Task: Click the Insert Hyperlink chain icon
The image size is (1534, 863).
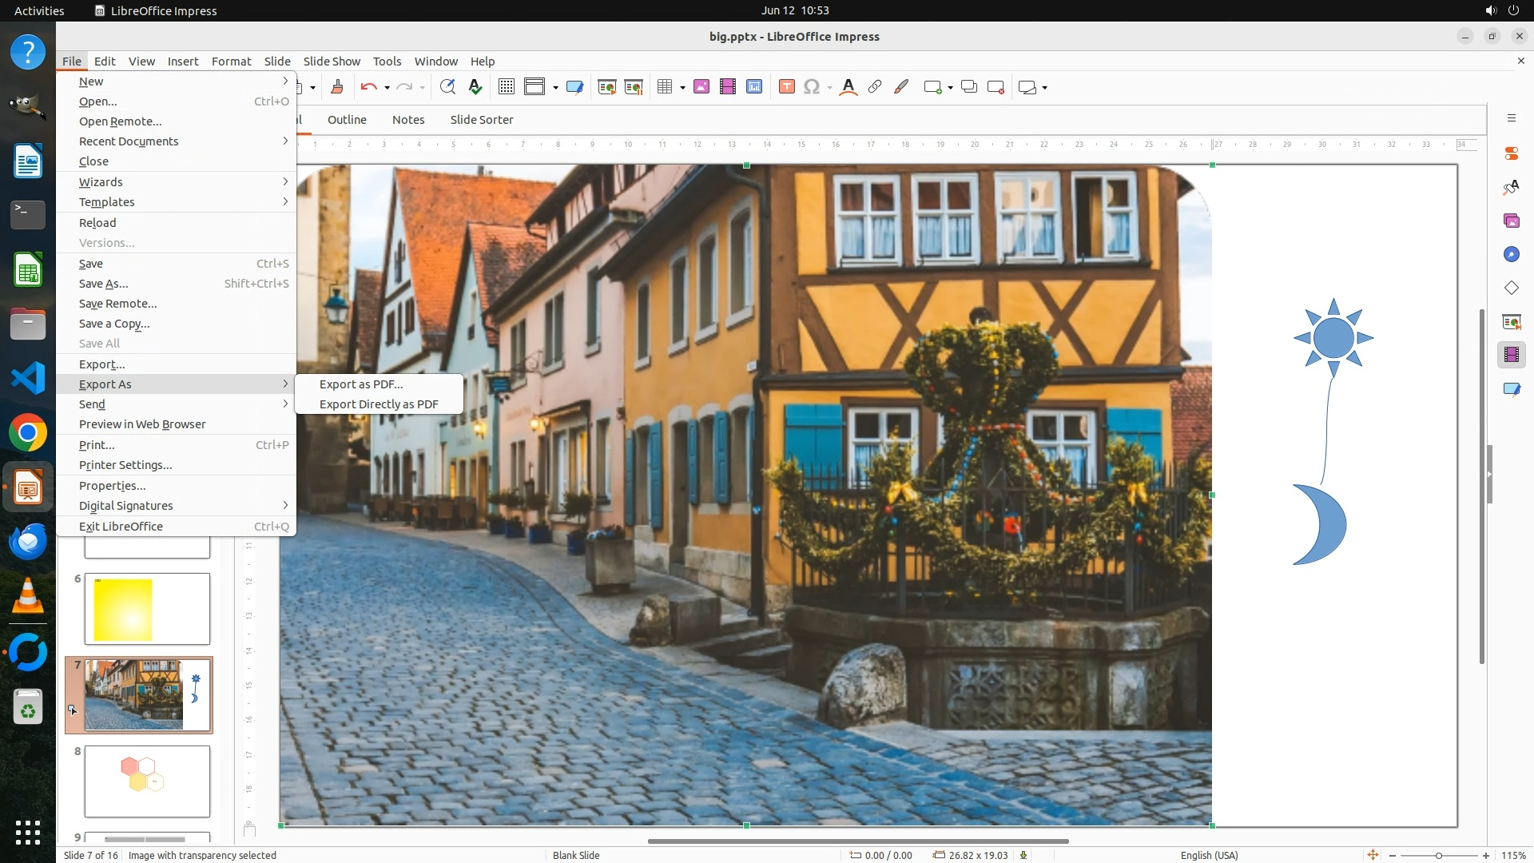Action: point(875,87)
